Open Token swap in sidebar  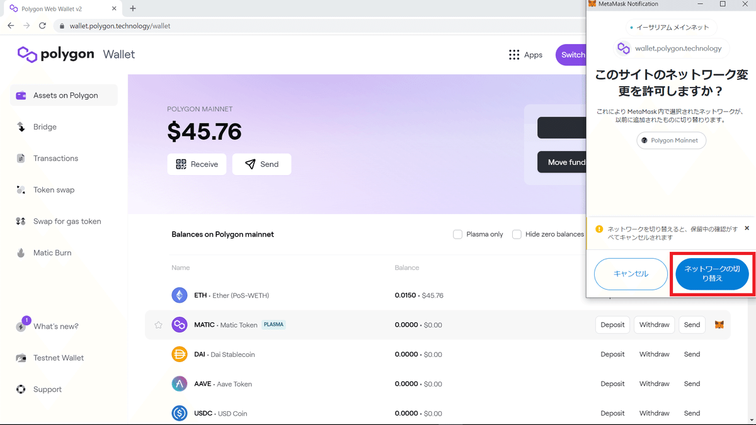[54, 190]
